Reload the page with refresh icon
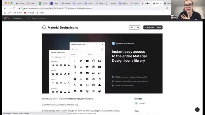 pyautogui.click(x=14, y=8)
